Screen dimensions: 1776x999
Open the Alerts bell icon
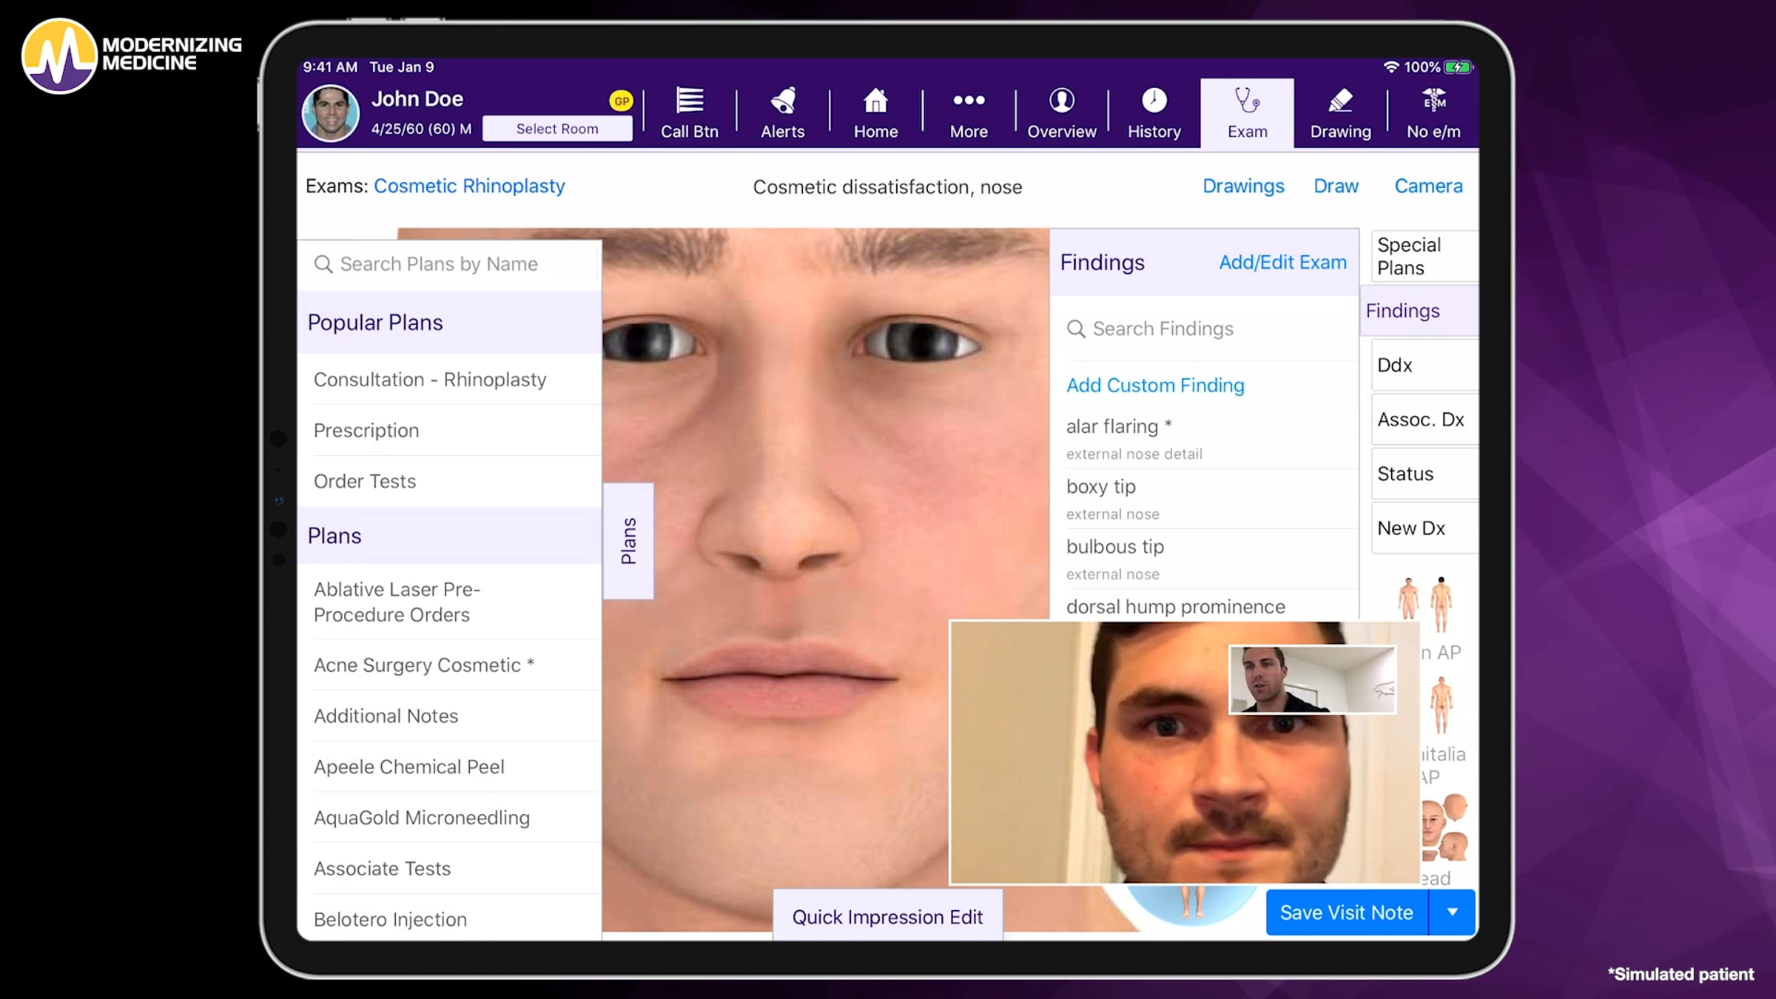point(783,101)
